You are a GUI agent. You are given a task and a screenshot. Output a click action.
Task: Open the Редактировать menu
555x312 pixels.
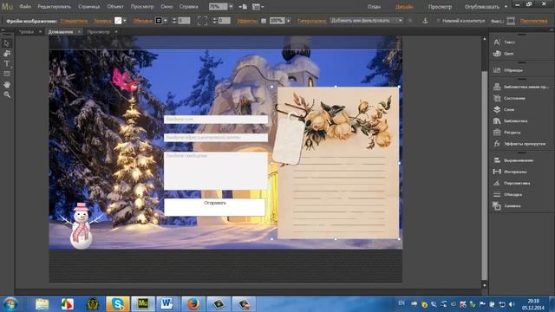coord(54,6)
